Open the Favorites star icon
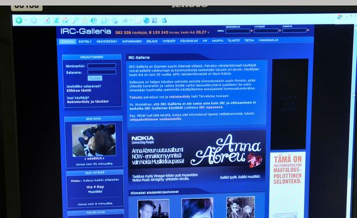 pos(85,20)
